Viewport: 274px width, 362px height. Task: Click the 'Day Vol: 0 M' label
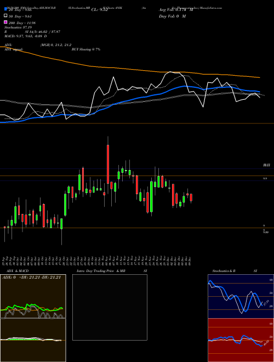[x=172, y=16]
